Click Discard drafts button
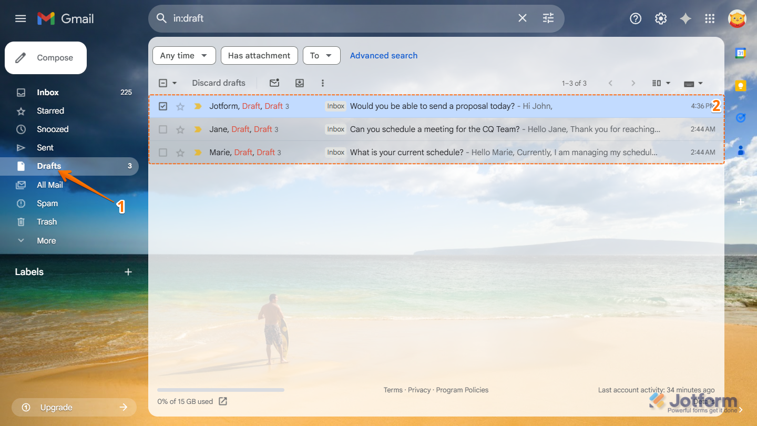Viewport: 757px width, 426px height. 219,83
